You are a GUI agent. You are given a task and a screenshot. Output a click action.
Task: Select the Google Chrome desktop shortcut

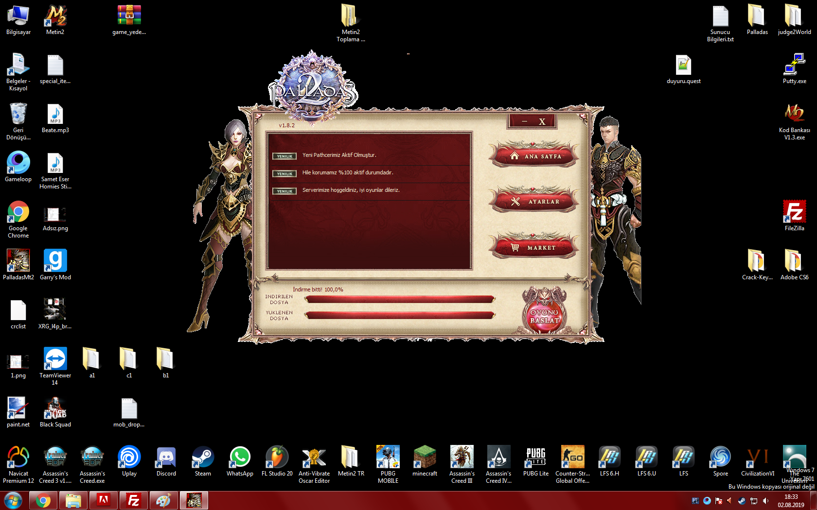(18, 220)
